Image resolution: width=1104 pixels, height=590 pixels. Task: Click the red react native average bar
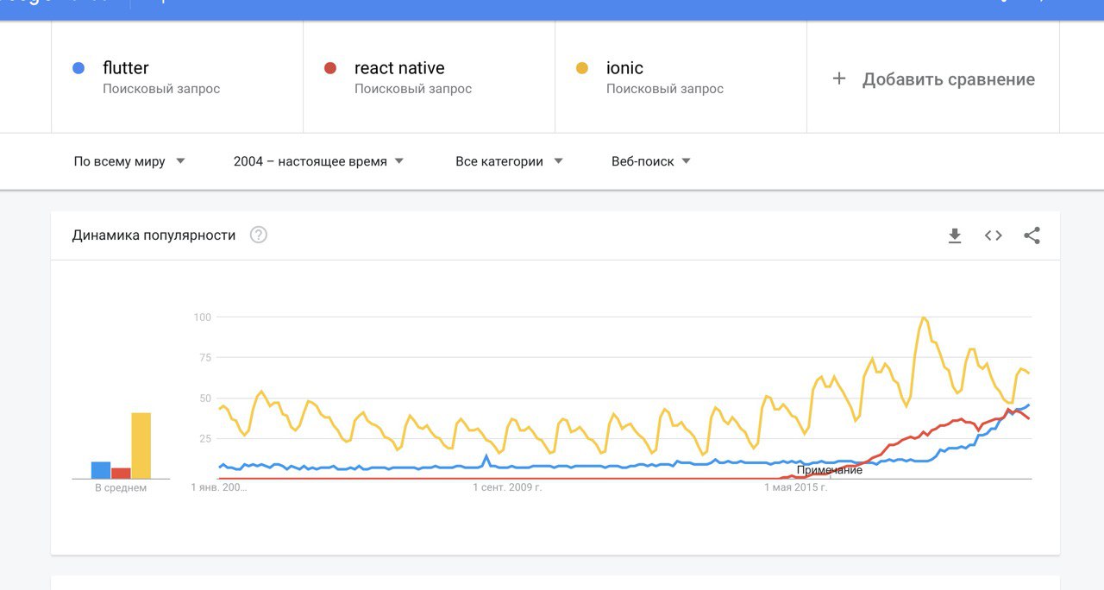point(121,474)
